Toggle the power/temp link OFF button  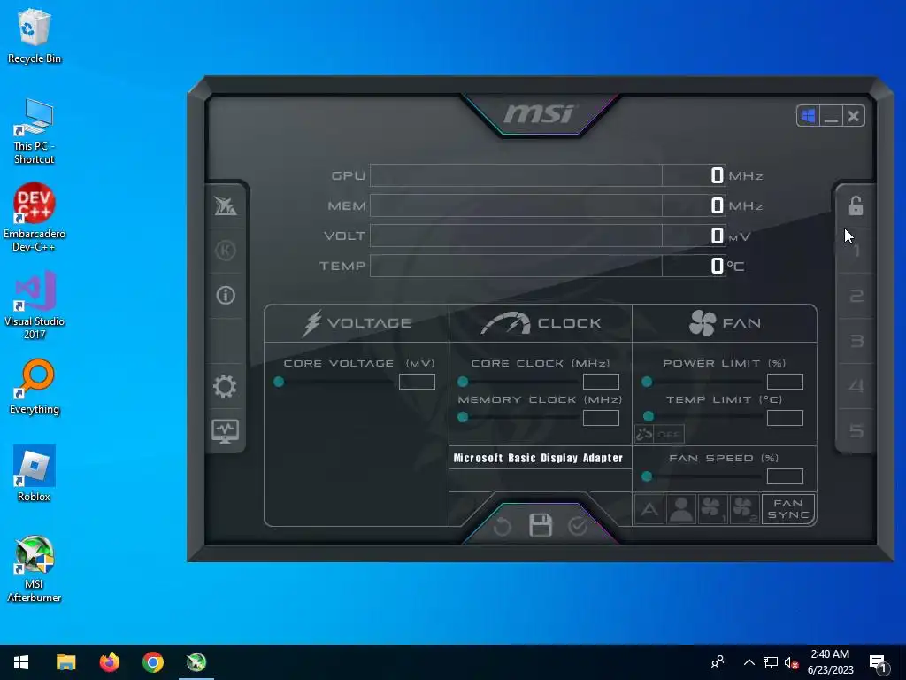659,434
